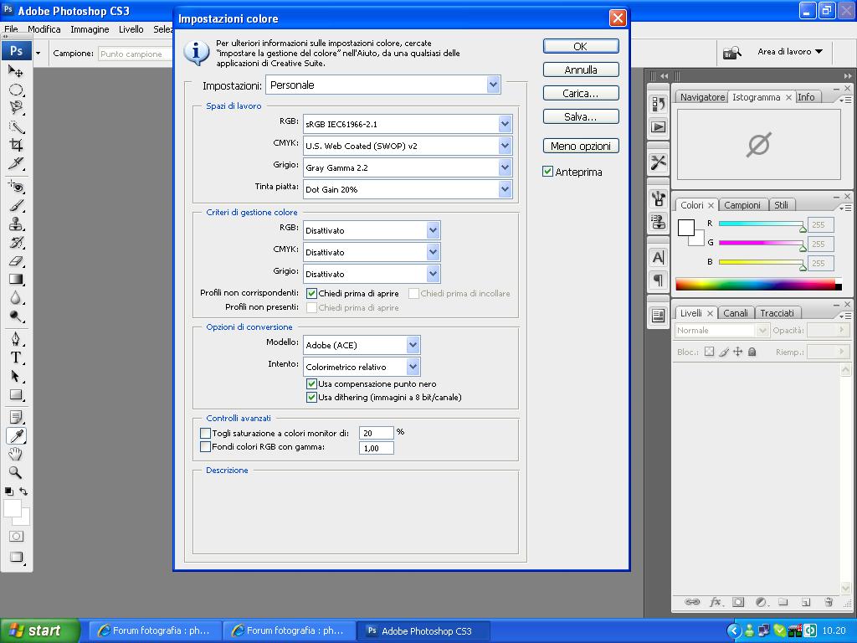Select the Notes tool

pos(16,417)
